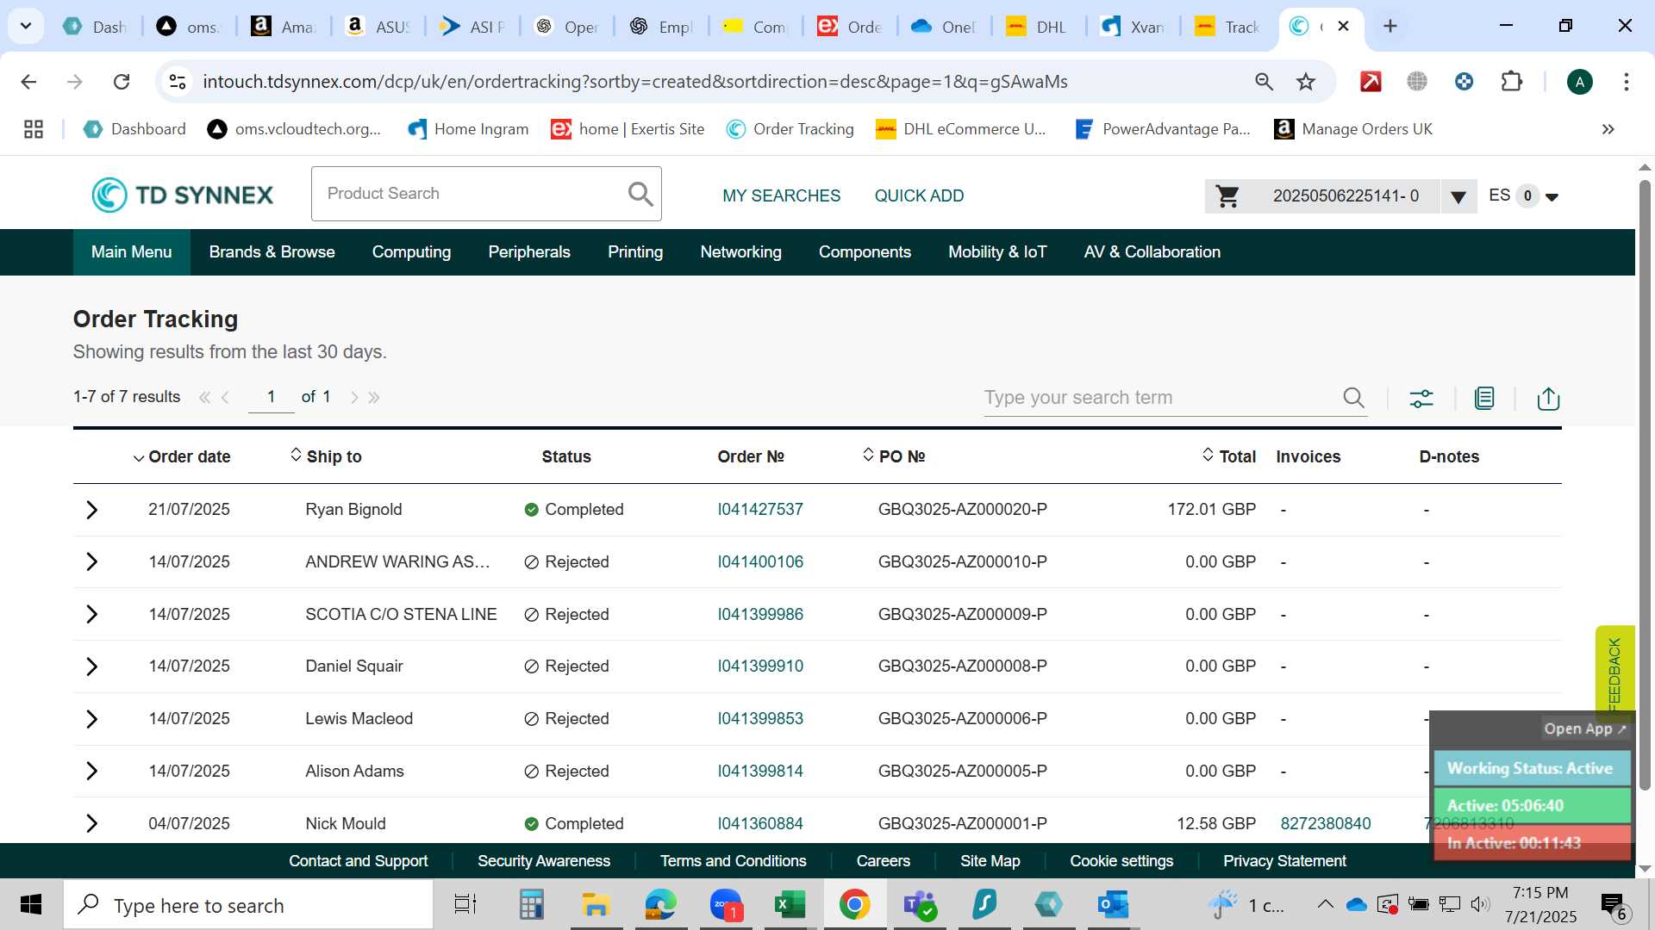Open order number I041399986
The width and height of the screenshot is (1655, 930).
(x=760, y=615)
